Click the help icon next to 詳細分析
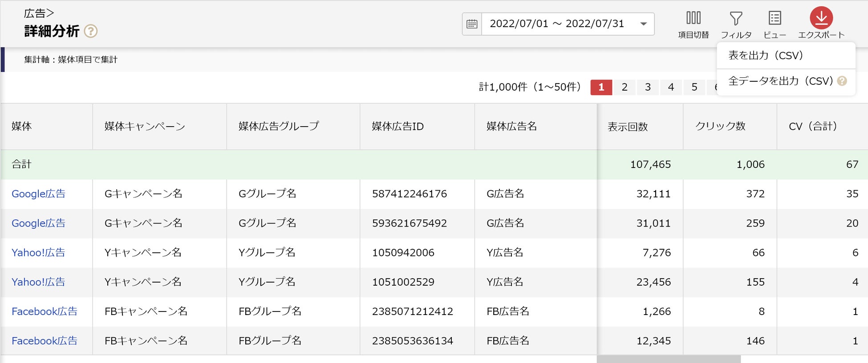Image resolution: width=868 pixels, height=363 pixels. (91, 31)
